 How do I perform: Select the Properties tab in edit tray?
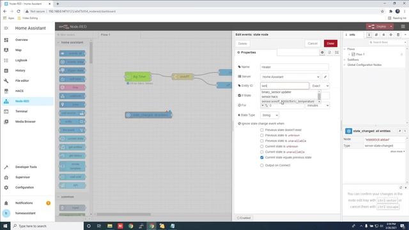point(256,52)
